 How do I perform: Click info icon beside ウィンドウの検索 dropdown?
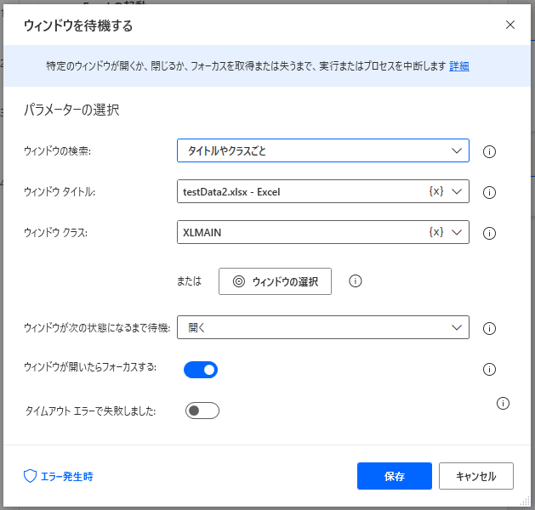[x=489, y=152]
